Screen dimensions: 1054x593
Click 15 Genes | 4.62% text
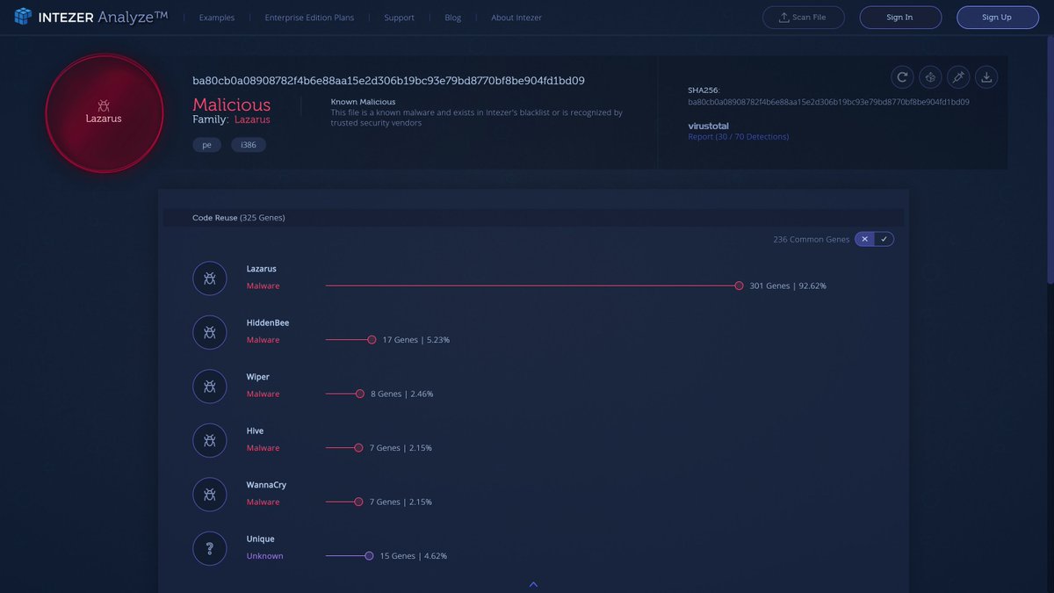413,556
